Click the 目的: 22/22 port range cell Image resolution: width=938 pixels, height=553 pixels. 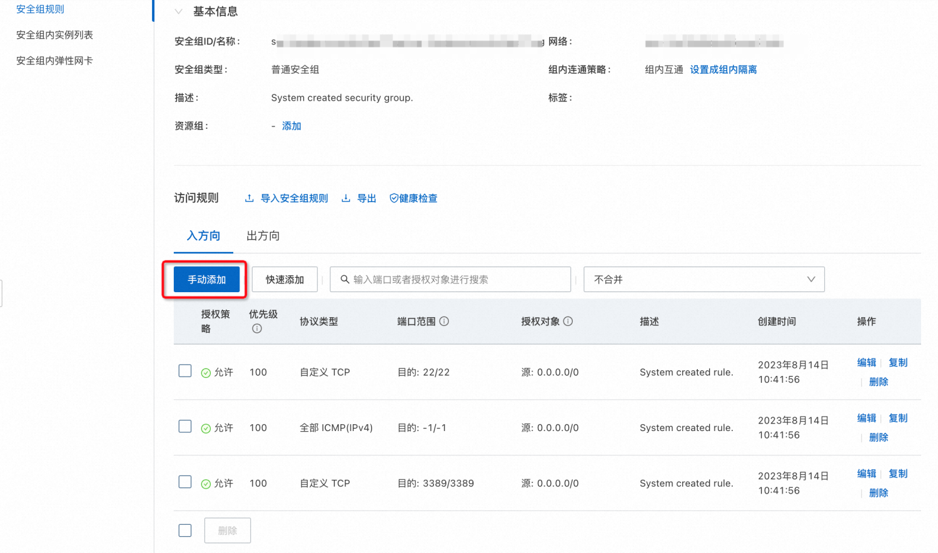[x=423, y=372]
